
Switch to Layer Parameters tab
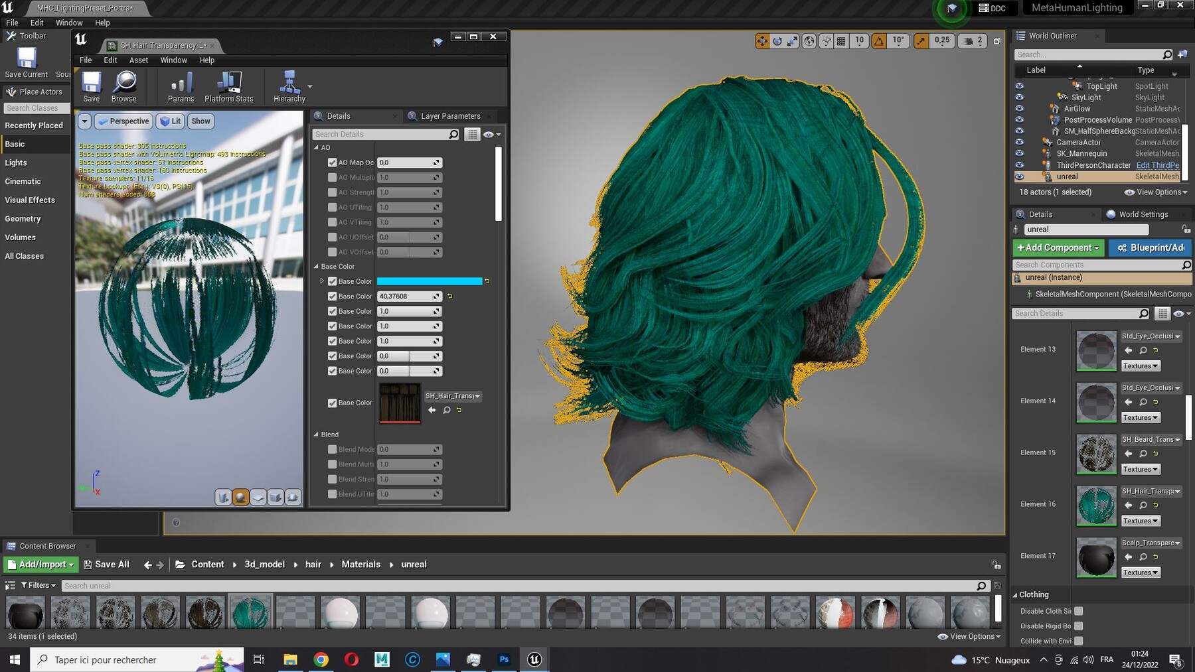[449, 116]
